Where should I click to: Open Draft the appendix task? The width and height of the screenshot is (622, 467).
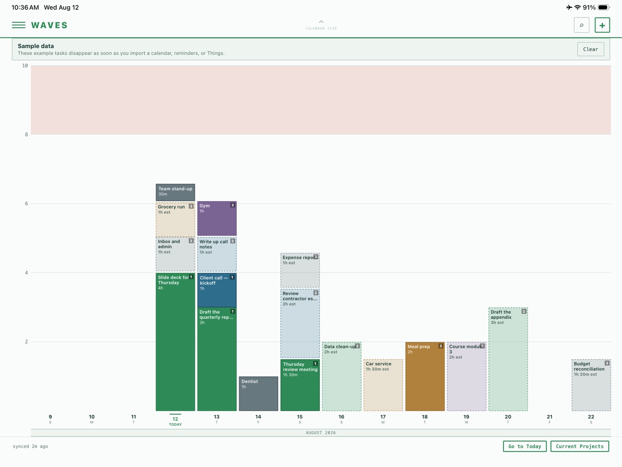(x=508, y=359)
